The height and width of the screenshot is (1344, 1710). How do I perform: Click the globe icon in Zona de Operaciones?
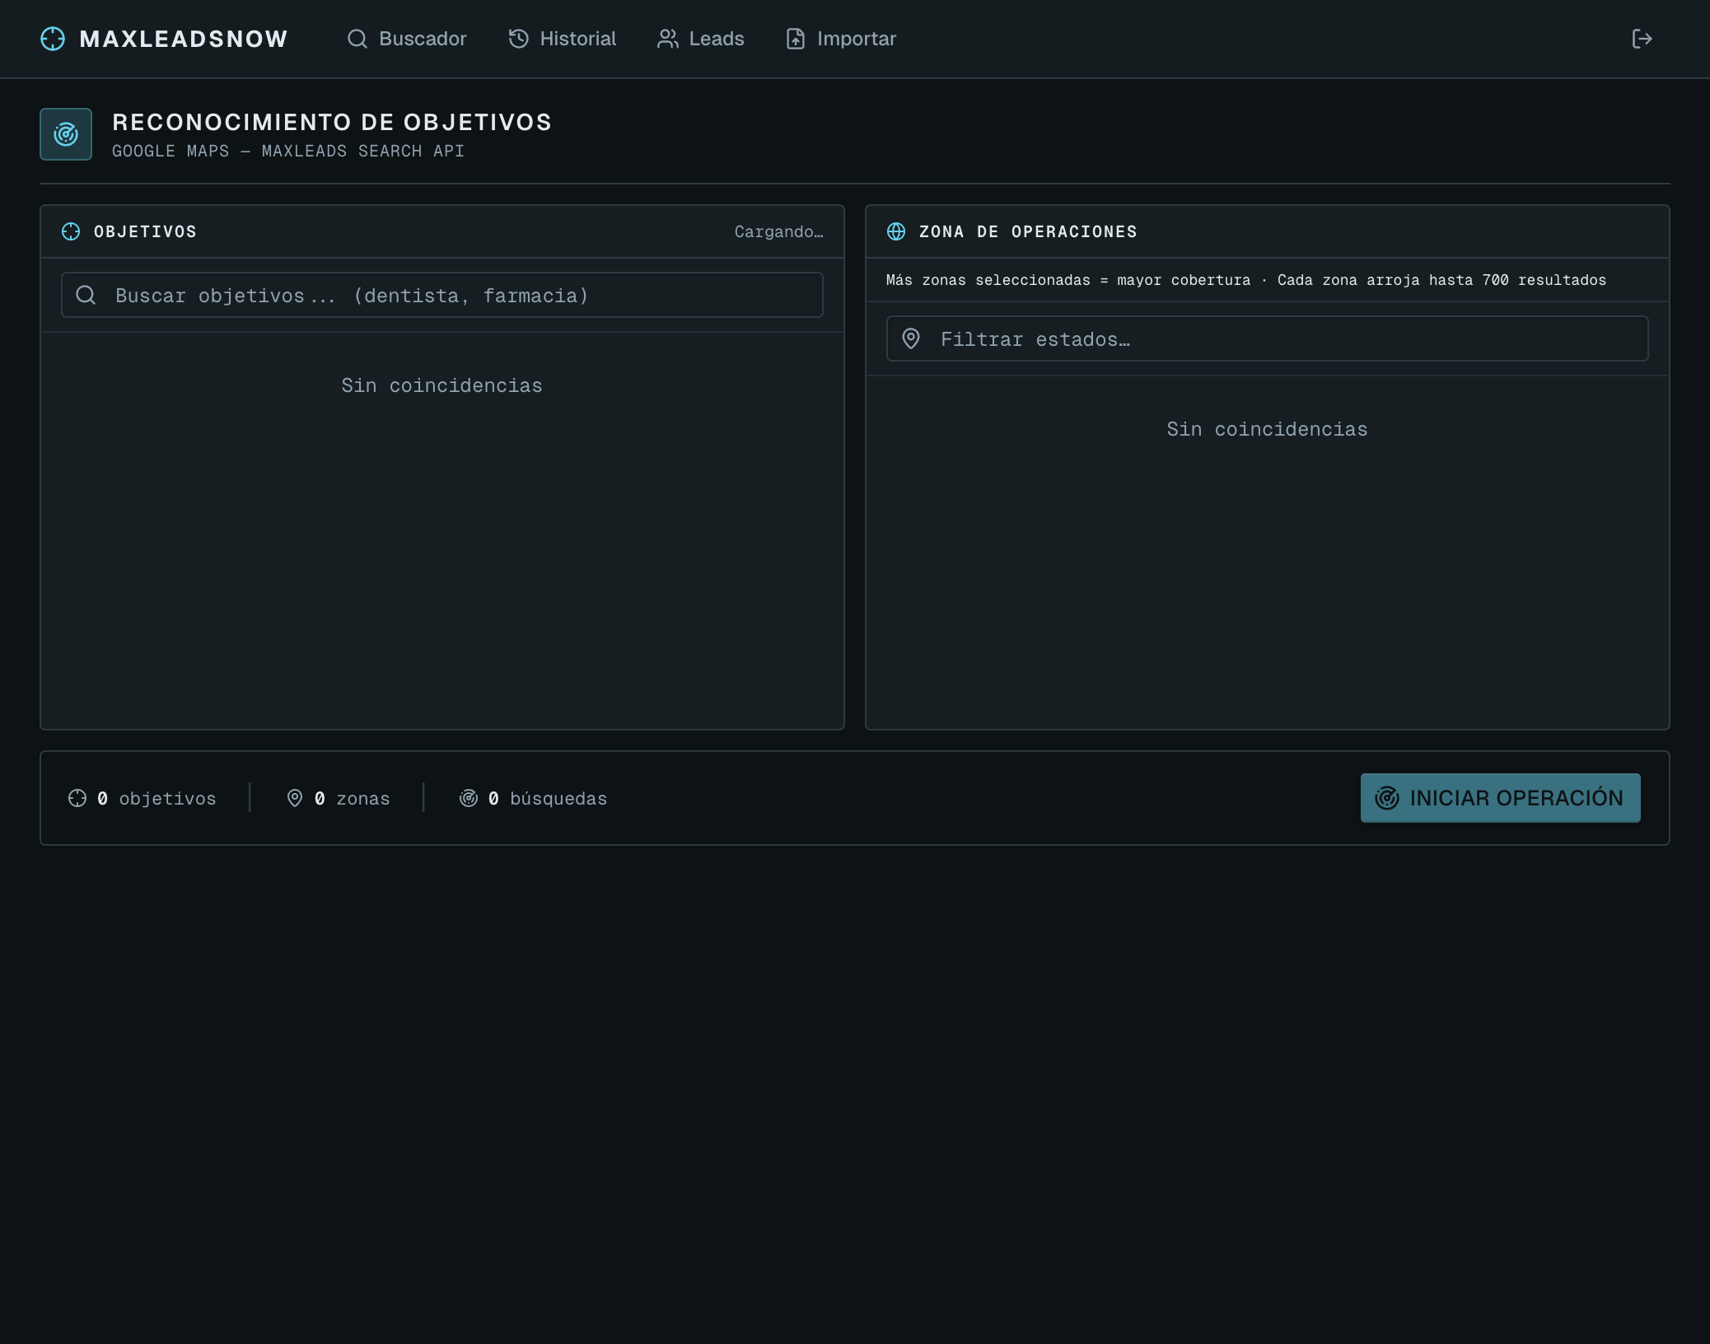(x=896, y=231)
